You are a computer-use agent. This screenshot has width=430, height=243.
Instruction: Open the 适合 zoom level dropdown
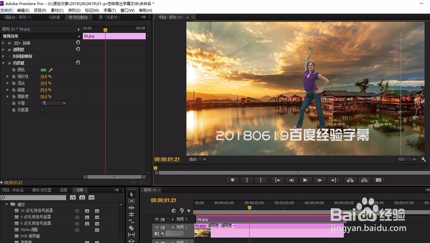[x=197, y=159]
